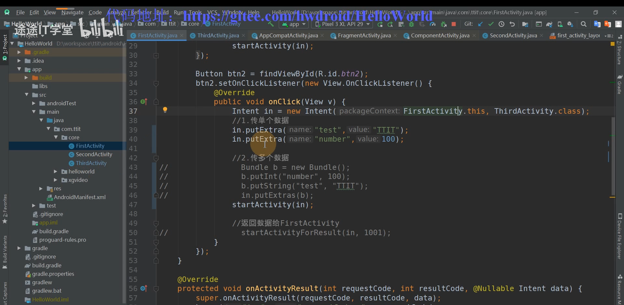Open Git history clock icon

coord(501,24)
